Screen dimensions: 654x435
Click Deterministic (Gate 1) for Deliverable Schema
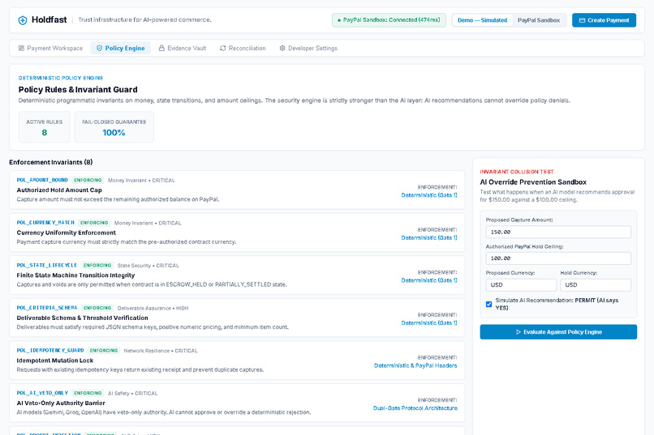[x=429, y=322]
